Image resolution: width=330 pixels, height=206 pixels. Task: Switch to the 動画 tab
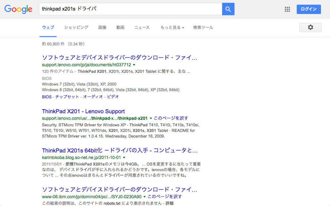point(121,27)
